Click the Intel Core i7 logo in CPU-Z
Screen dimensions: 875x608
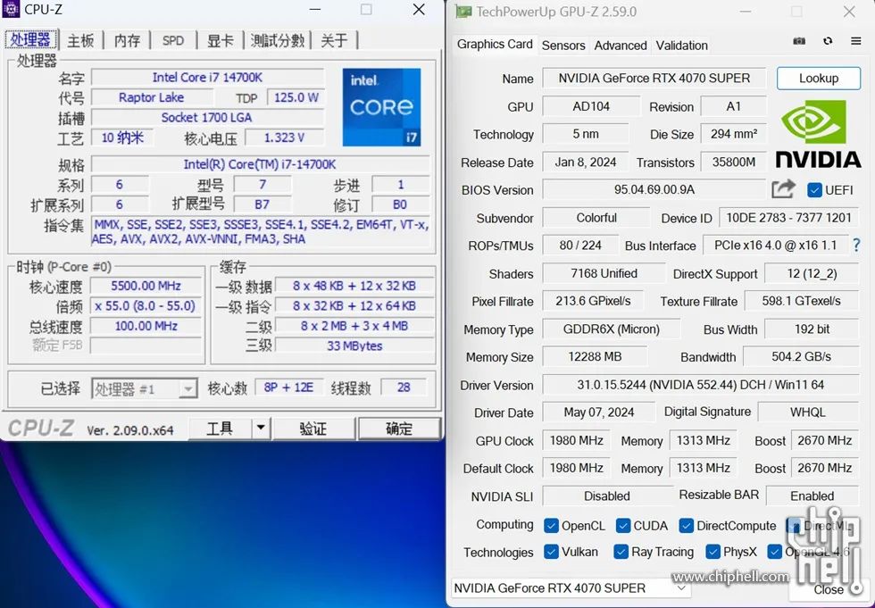pos(382,107)
